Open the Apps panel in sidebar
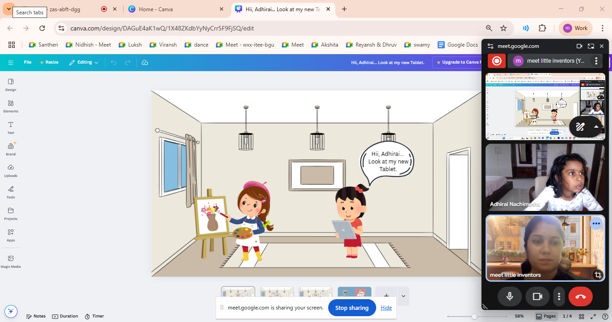This screenshot has height=322, width=612. tap(11, 235)
